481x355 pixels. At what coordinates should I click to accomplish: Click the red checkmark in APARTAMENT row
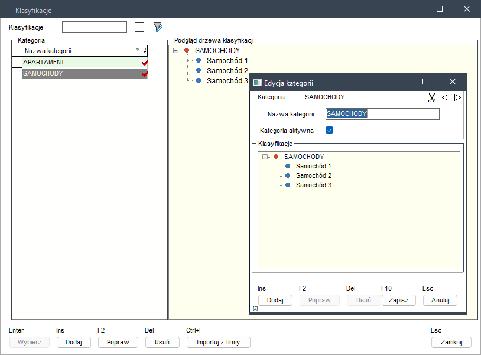pyautogui.click(x=144, y=63)
